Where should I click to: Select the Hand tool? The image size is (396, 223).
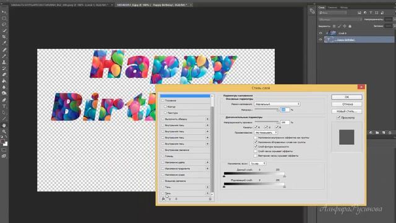[x=4, y=125]
